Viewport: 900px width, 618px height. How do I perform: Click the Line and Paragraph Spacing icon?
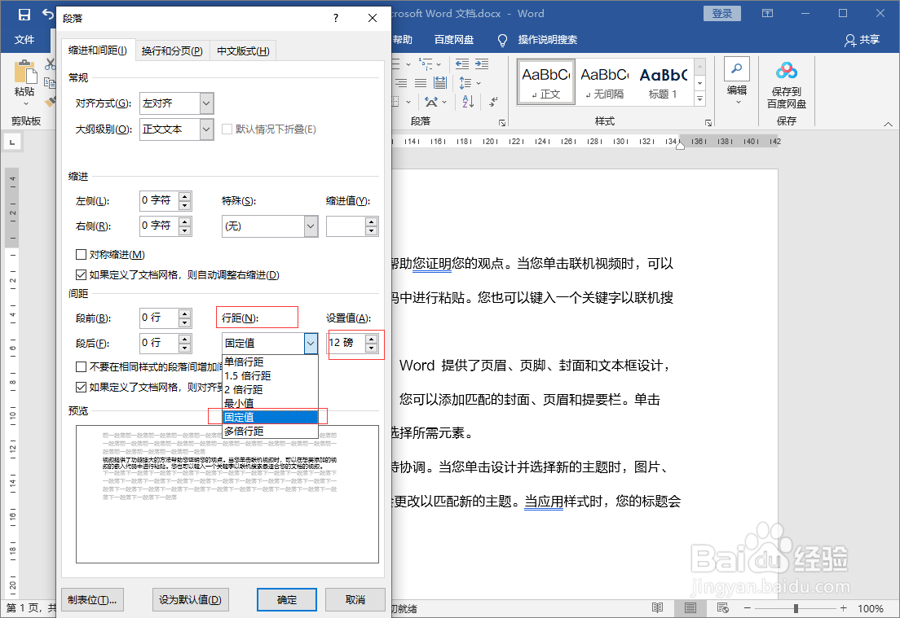click(x=465, y=83)
